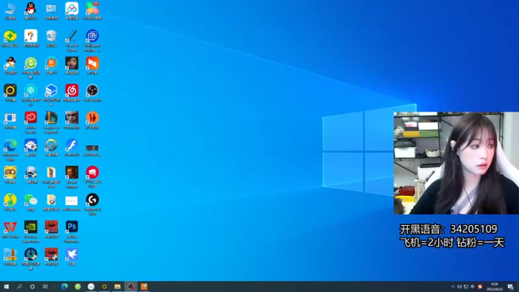The image size is (519, 292).
Task: Open volume control in system tray
Action: click(x=459, y=287)
